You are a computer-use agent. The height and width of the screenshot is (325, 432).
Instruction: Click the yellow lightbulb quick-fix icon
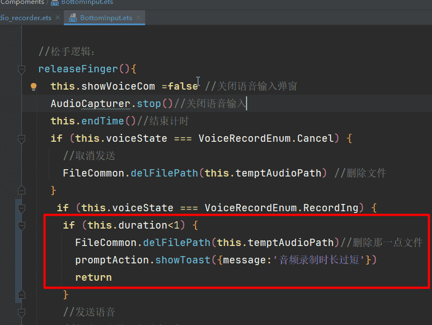tap(33, 86)
